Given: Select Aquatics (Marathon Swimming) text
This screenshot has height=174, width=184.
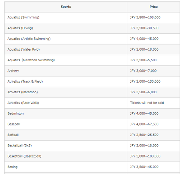Looking at the screenshot, I should coord(31,60).
